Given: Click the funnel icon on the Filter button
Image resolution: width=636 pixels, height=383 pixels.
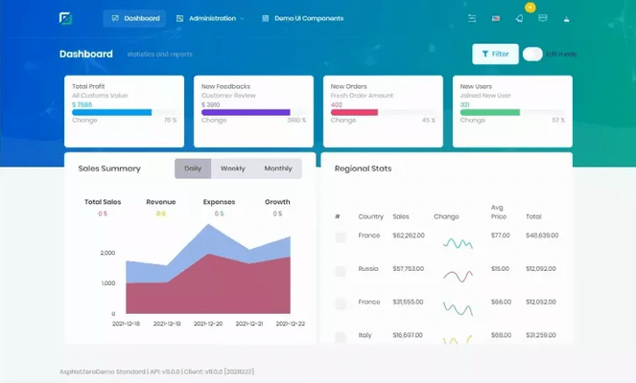Looking at the screenshot, I should coord(485,54).
